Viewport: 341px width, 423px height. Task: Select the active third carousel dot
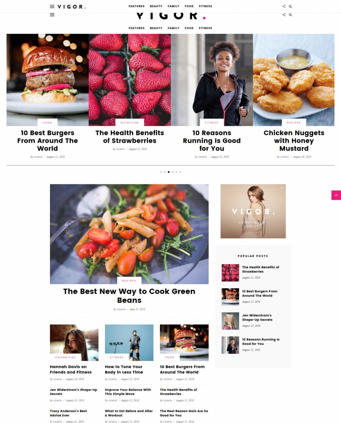coord(169,172)
